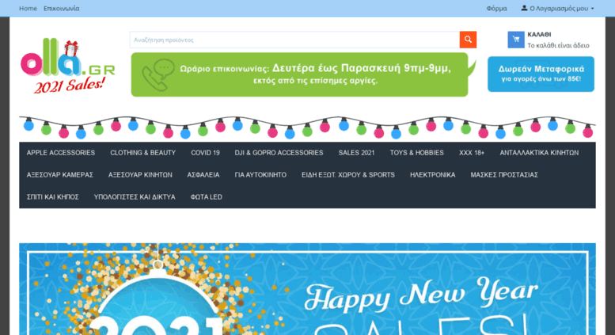Image resolution: width=615 pixels, height=335 pixels.
Task: Open DJI & GOPRO ACCESSORIES category
Action: point(279,153)
